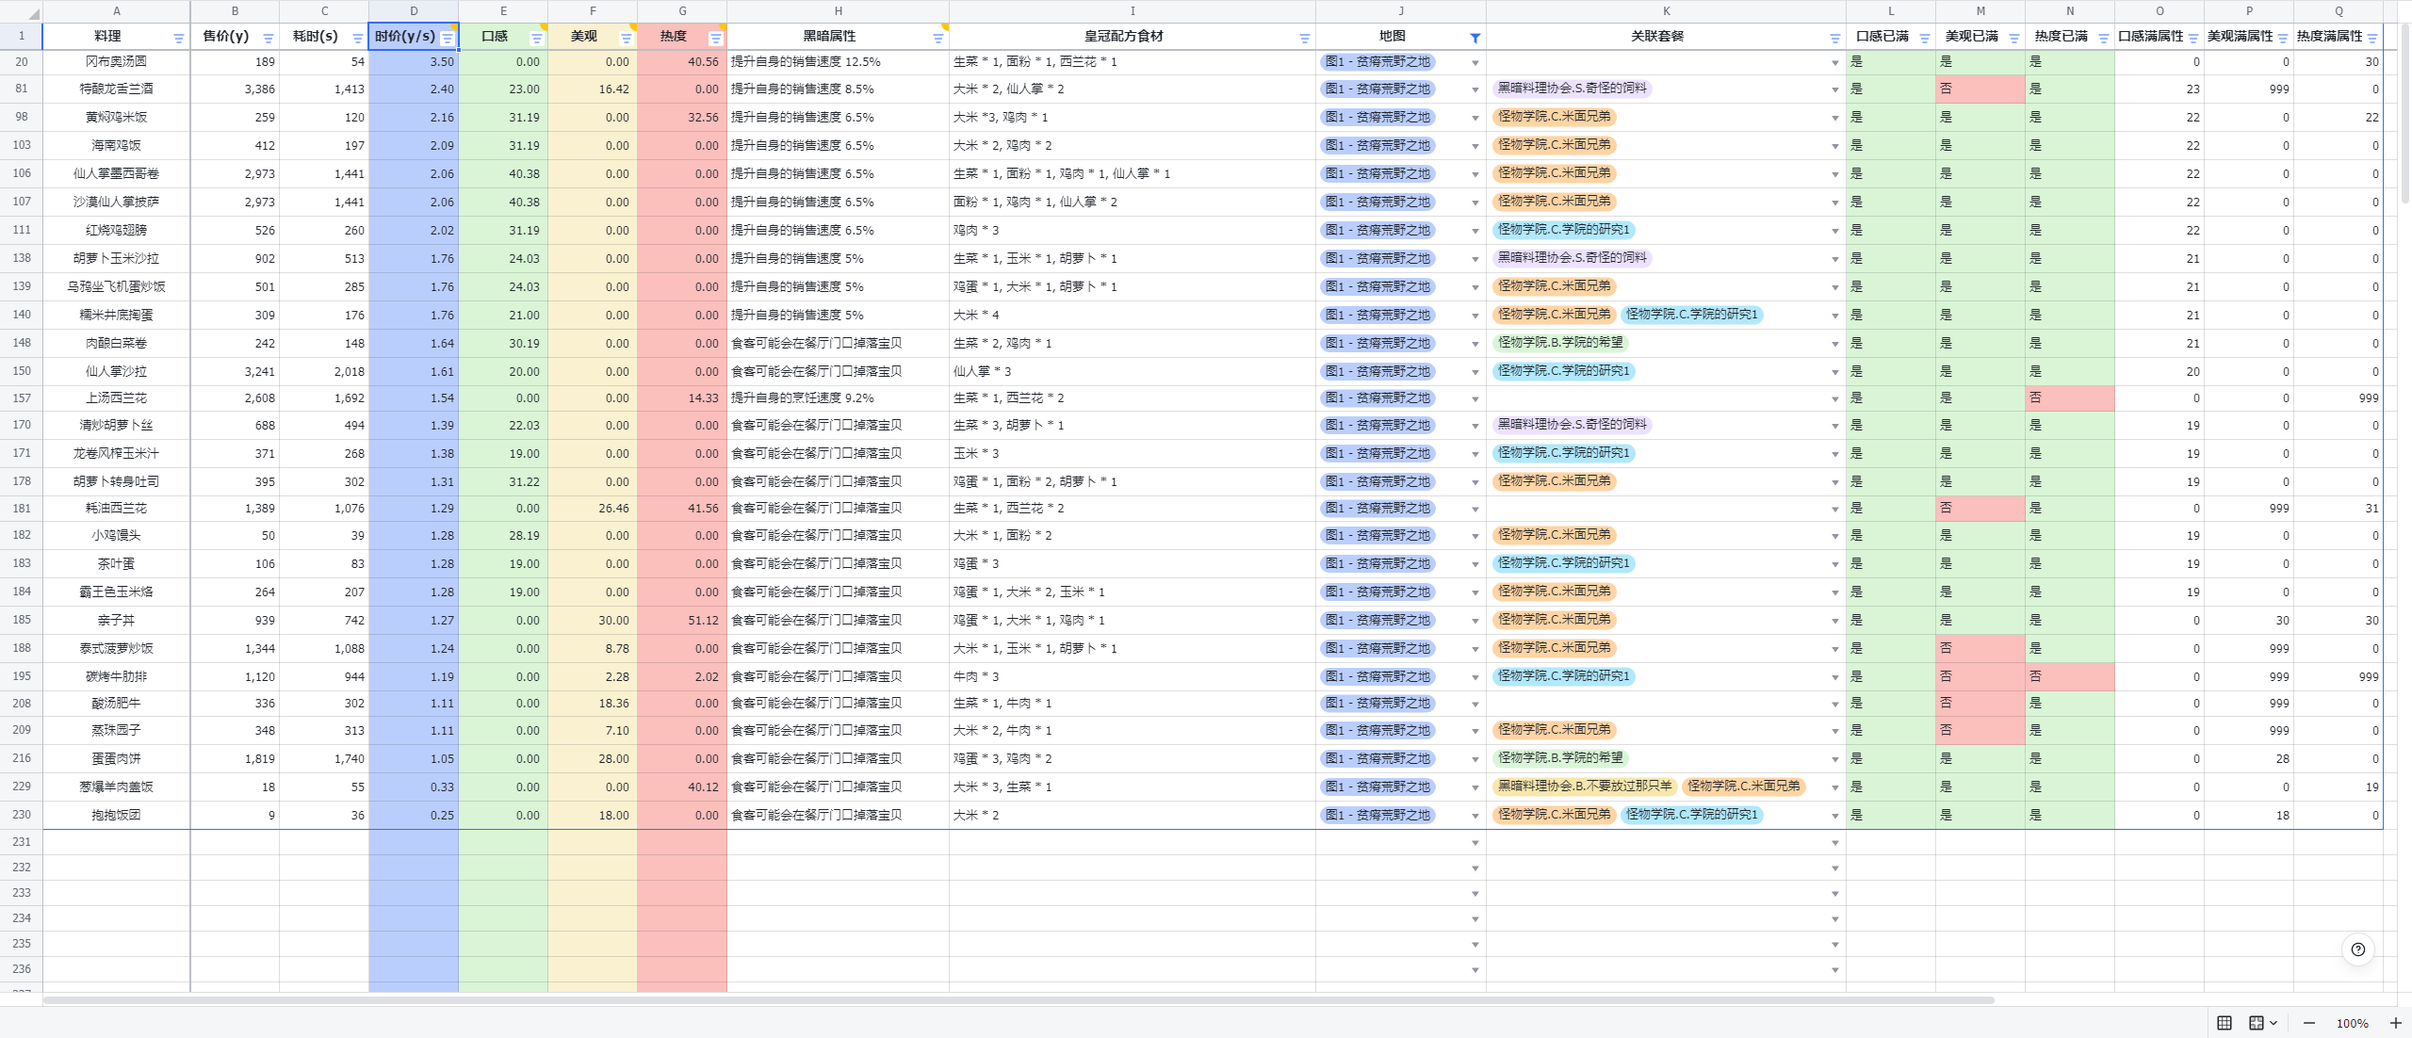Click the vertical scrollbar thumb
Viewport: 2412px width, 1038px height.
pyautogui.click(x=2404, y=113)
